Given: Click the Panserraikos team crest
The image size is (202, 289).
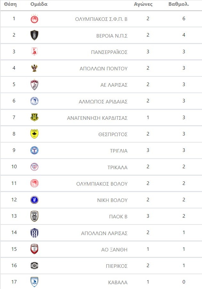Looking at the screenshot, I should click(x=34, y=52).
